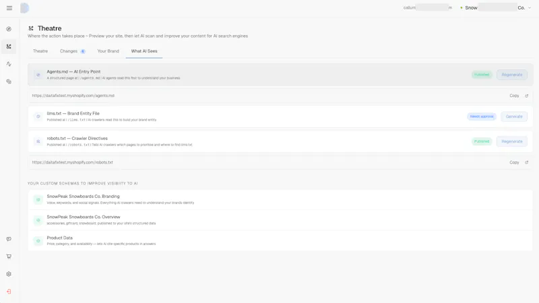The height and width of the screenshot is (303, 539).
Task: Switch to the Your Brand tab
Action: click(108, 51)
